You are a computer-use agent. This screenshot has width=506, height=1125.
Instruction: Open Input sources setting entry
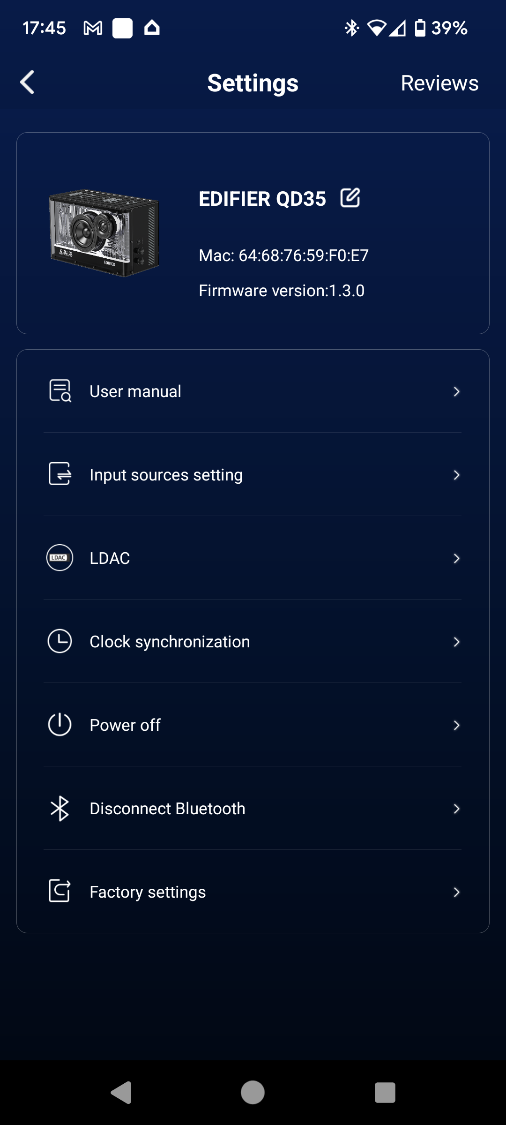coord(253,474)
